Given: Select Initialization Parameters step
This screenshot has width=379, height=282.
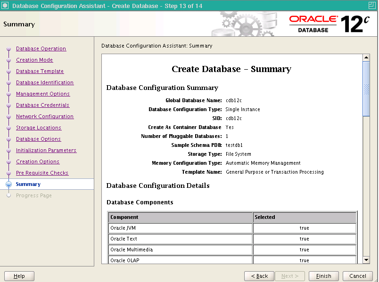Looking at the screenshot, I should click(46, 150).
